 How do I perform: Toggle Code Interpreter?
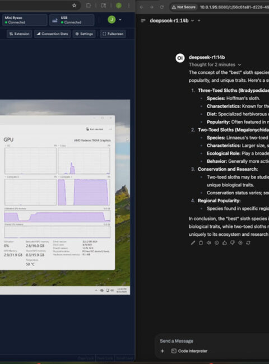coord(189,351)
